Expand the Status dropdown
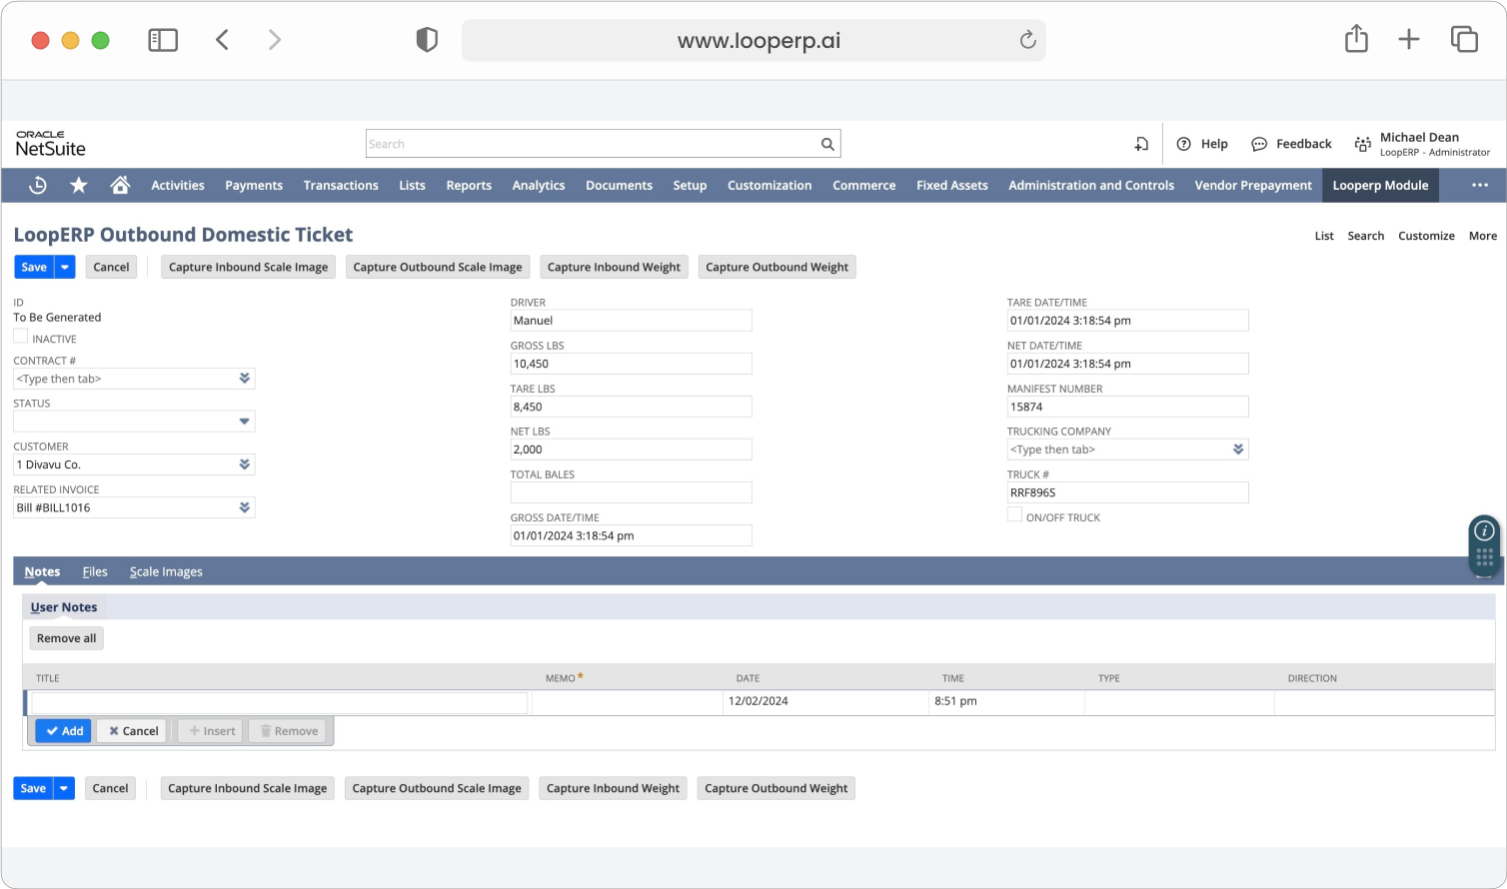1507x889 pixels. pyautogui.click(x=244, y=422)
